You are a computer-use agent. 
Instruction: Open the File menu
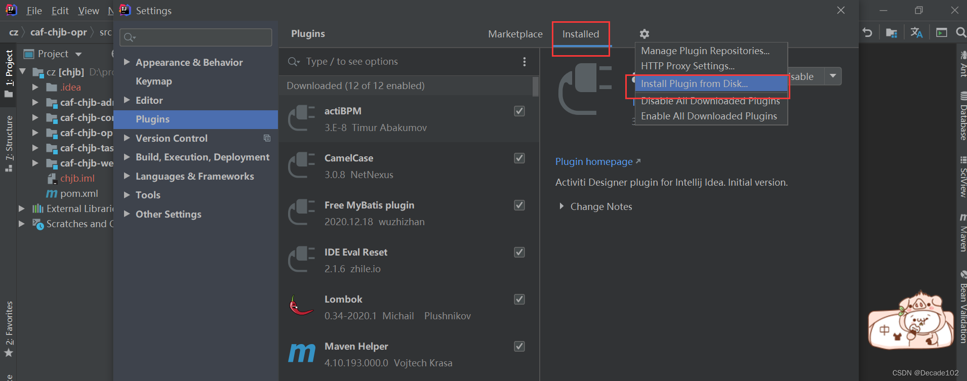pos(34,11)
